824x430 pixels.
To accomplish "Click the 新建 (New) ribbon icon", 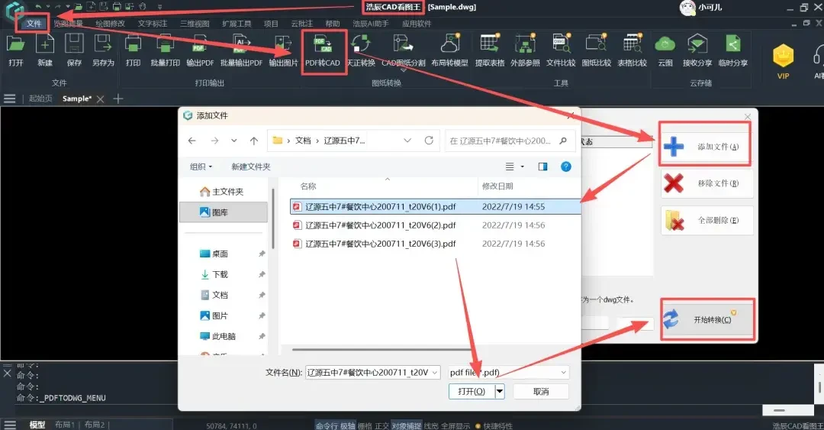I will 45,45.
